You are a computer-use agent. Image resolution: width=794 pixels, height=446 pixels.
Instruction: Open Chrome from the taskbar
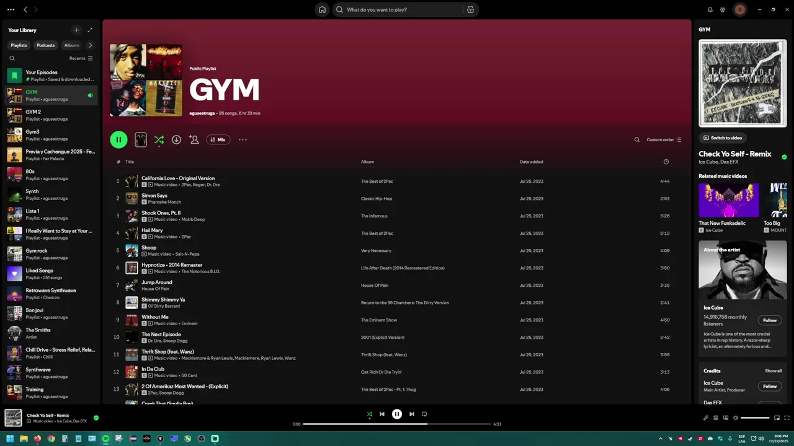(51, 439)
